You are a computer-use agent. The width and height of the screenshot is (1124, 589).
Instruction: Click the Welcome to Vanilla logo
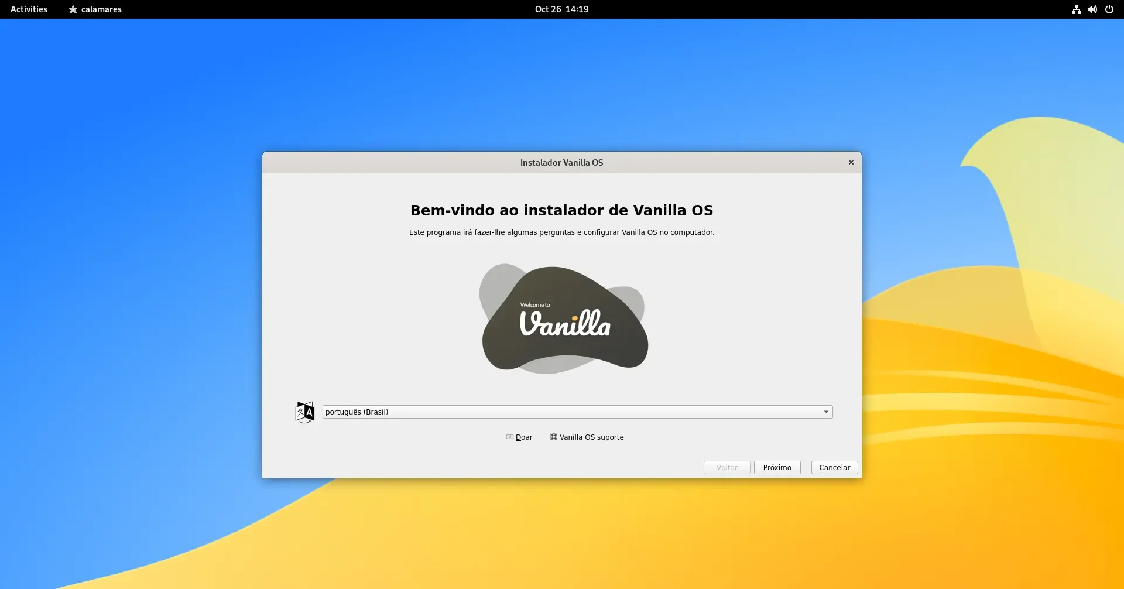tap(564, 318)
